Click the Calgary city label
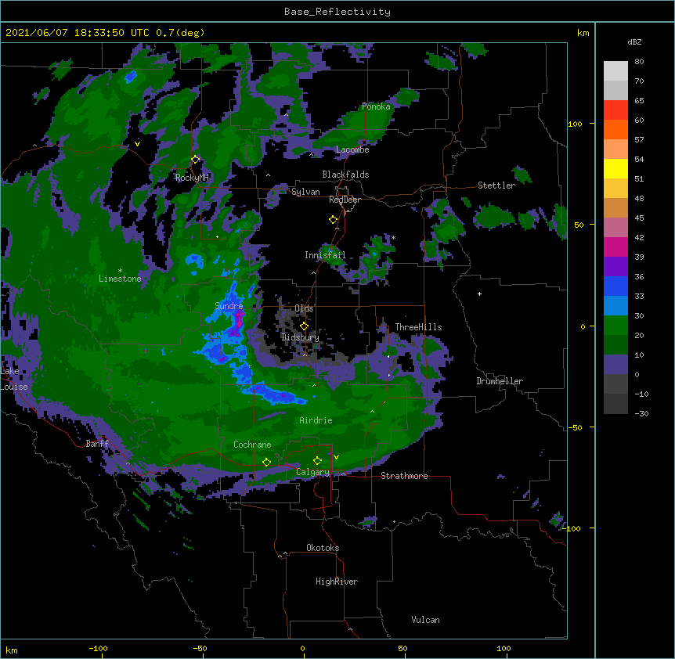The width and height of the screenshot is (675, 659). click(x=312, y=472)
